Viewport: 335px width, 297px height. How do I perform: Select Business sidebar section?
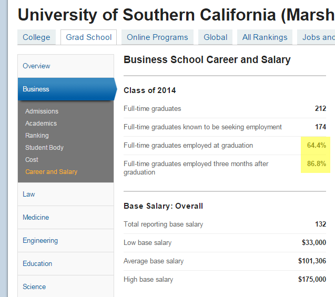[36, 89]
